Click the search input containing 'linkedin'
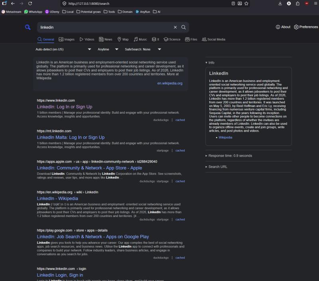 pos(105,27)
